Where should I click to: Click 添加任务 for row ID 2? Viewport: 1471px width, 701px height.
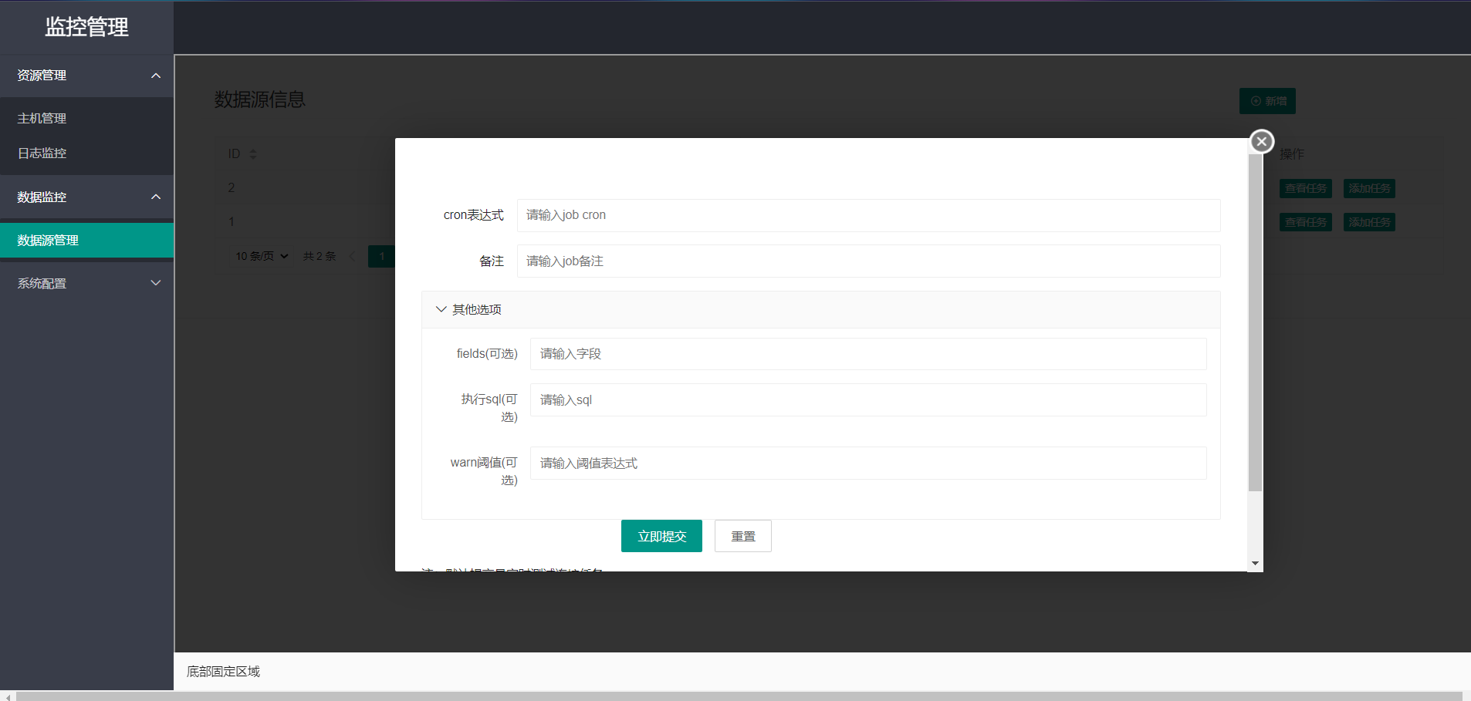point(1369,188)
